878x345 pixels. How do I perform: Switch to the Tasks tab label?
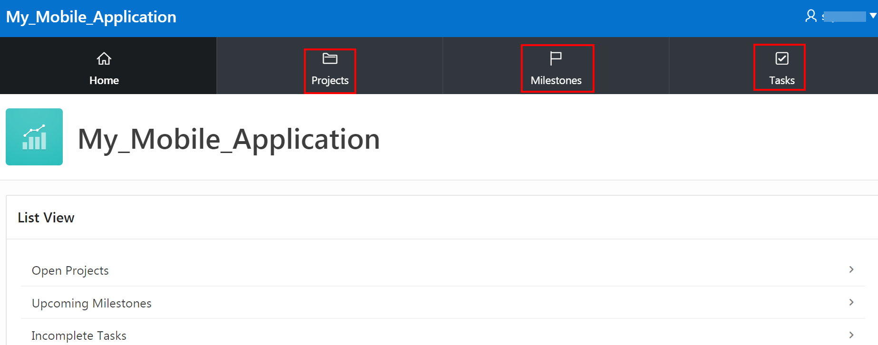tap(781, 80)
